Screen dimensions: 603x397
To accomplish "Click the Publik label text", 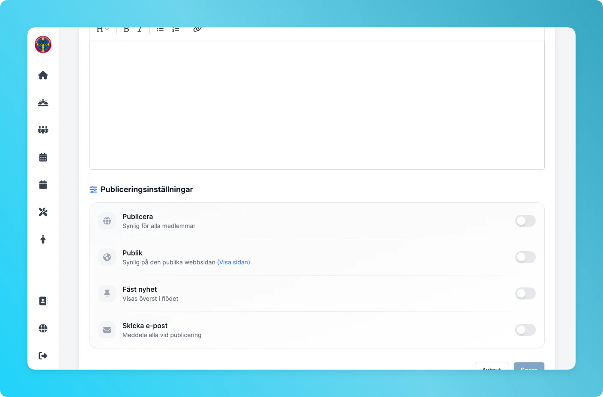I will 132,253.
